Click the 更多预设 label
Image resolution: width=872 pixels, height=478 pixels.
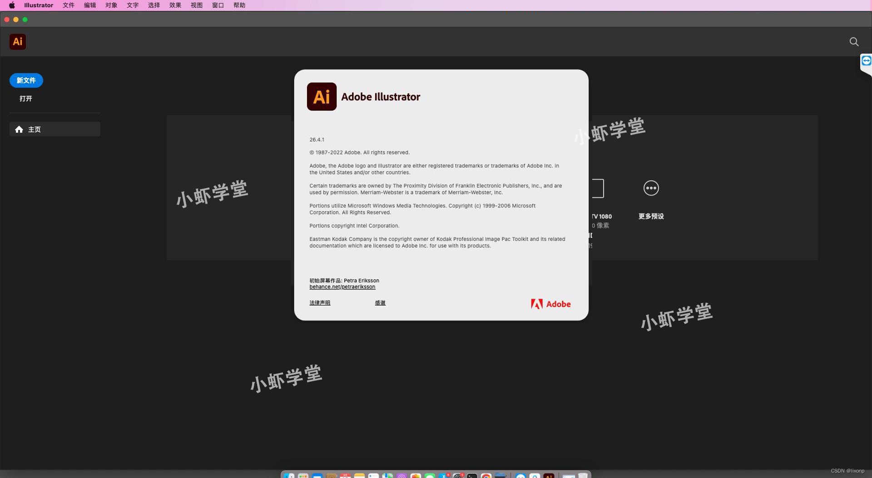pyautogui.click(x=651, y=216)
